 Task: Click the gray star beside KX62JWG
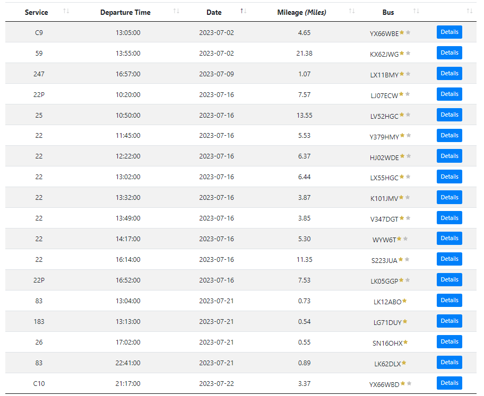[408, 53]
